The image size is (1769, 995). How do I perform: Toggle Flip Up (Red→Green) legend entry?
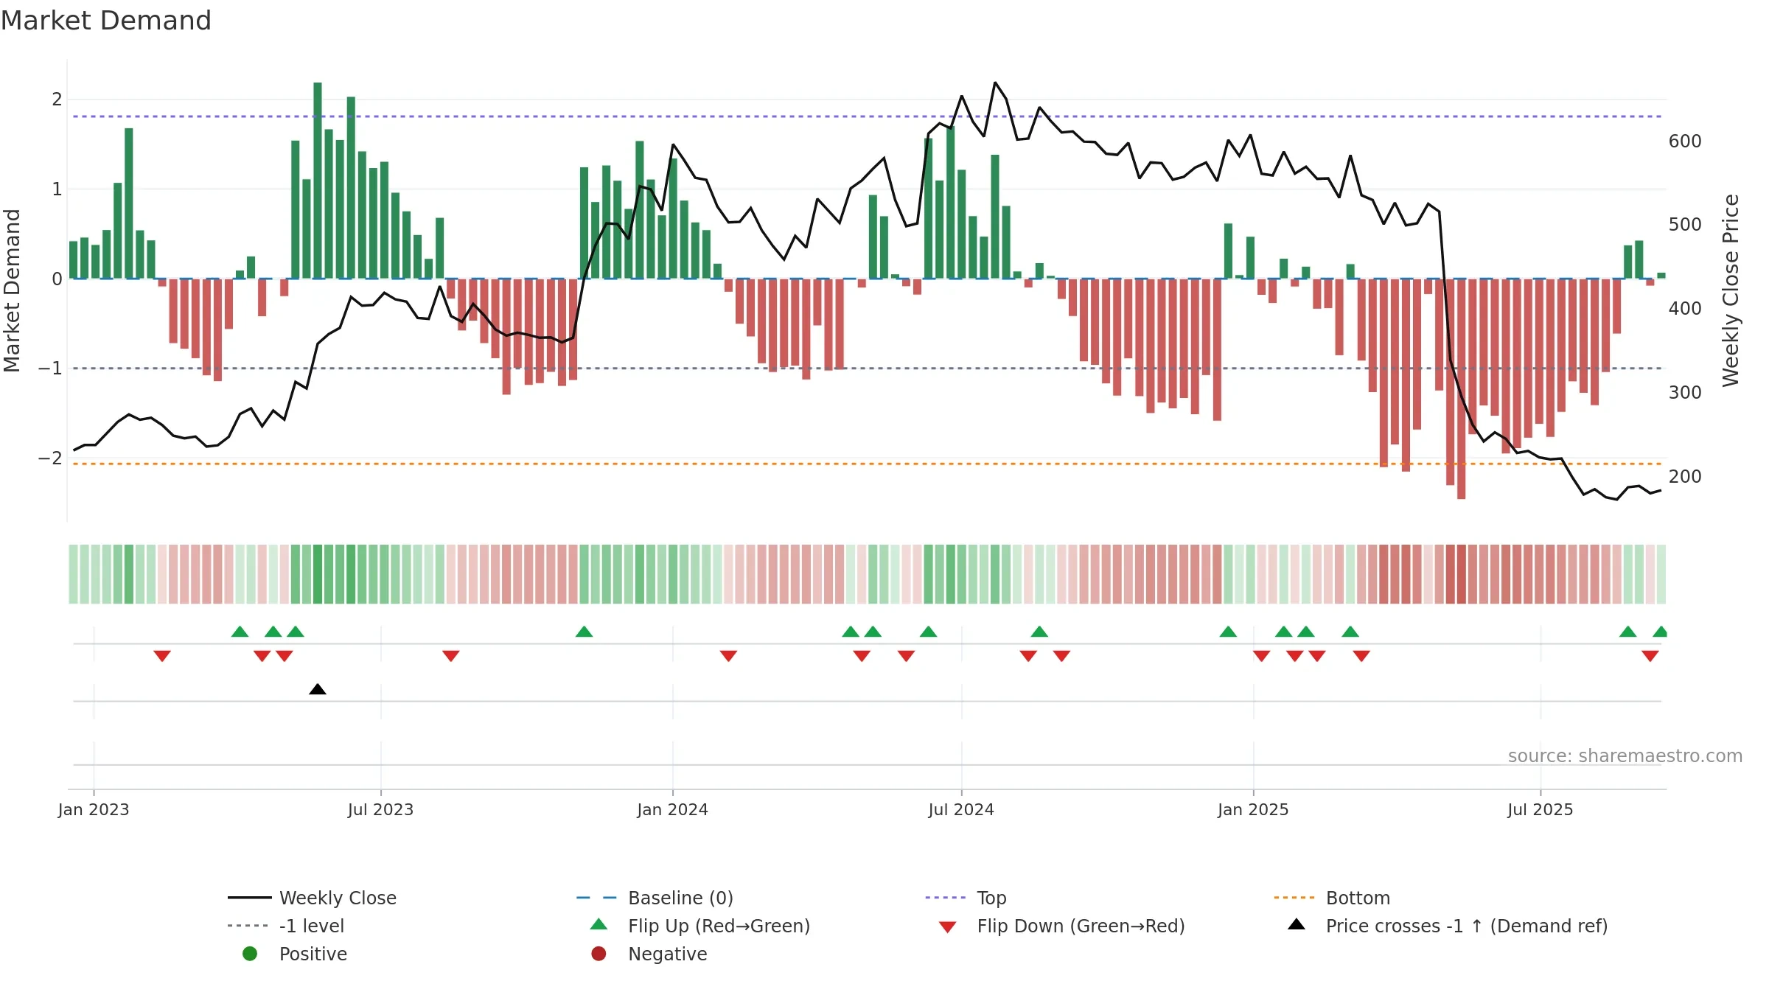click(700, 926)
